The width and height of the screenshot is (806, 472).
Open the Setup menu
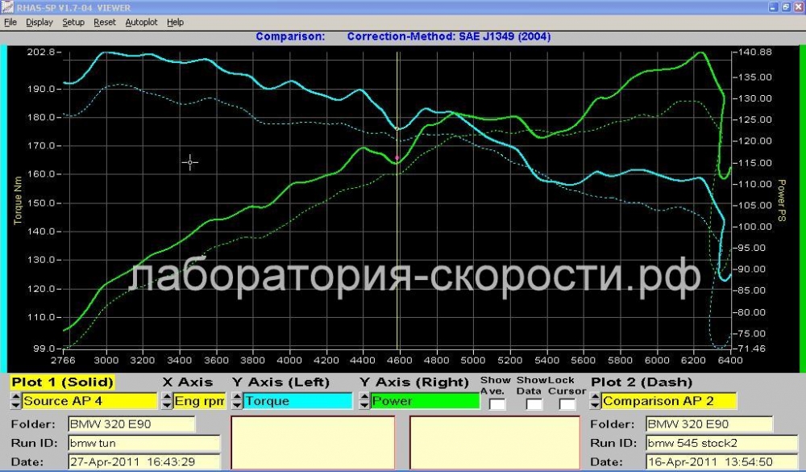(73, 22)
